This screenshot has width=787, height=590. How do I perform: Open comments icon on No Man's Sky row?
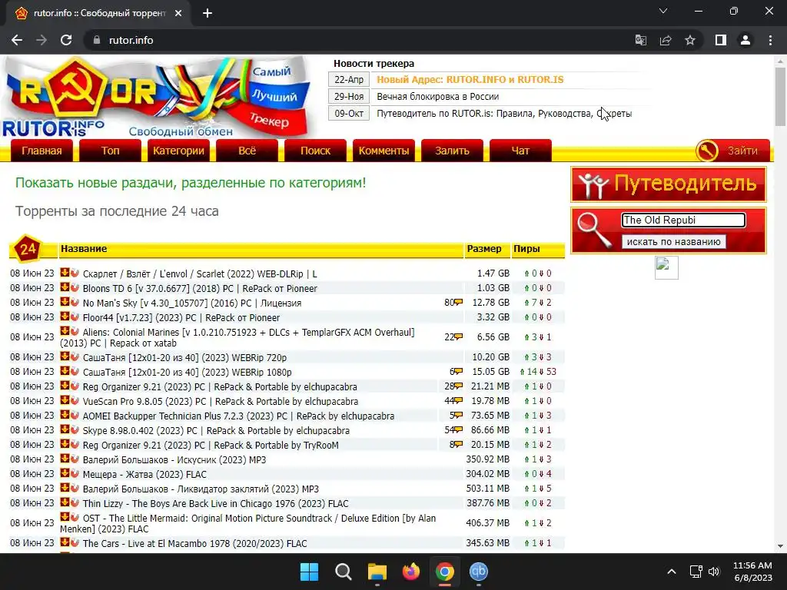point(458,303)
